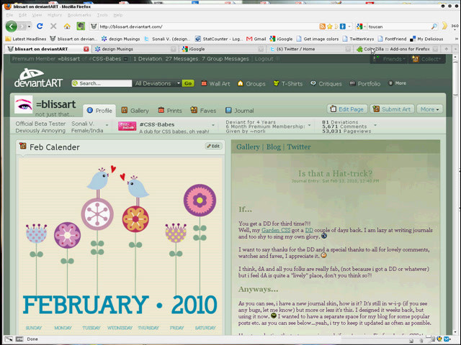Viewport: 461px width, 345px height.
Task: Click the green Go search button
Action: click(x=188, y=83)
